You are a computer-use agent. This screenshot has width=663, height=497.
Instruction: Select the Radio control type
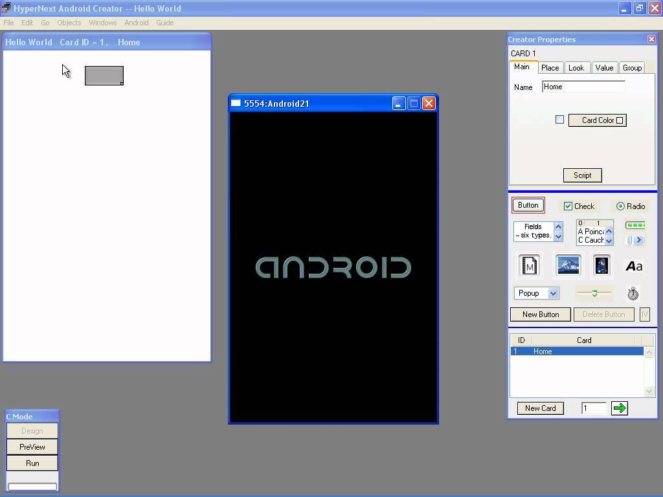point(631,206)
